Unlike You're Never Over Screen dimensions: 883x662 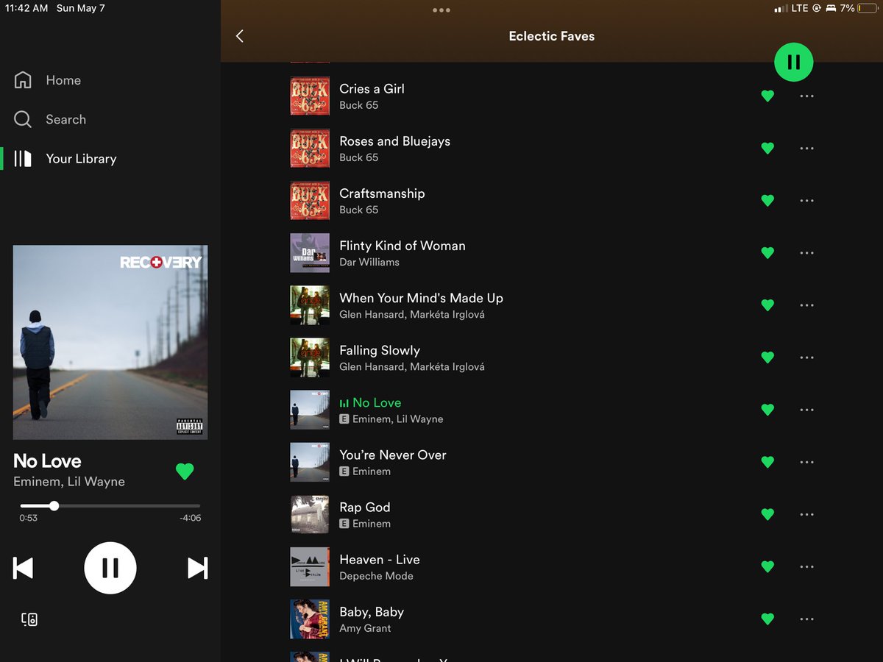point(767,462)
